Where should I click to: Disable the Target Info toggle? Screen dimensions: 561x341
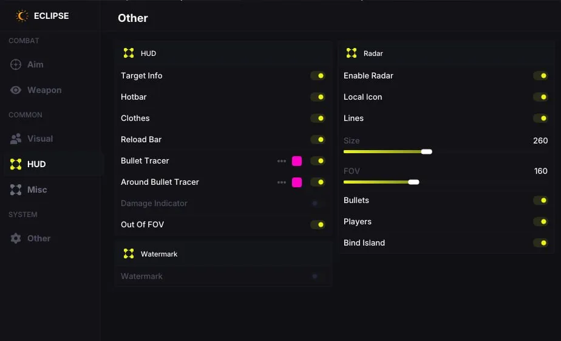tap(318, 75)
